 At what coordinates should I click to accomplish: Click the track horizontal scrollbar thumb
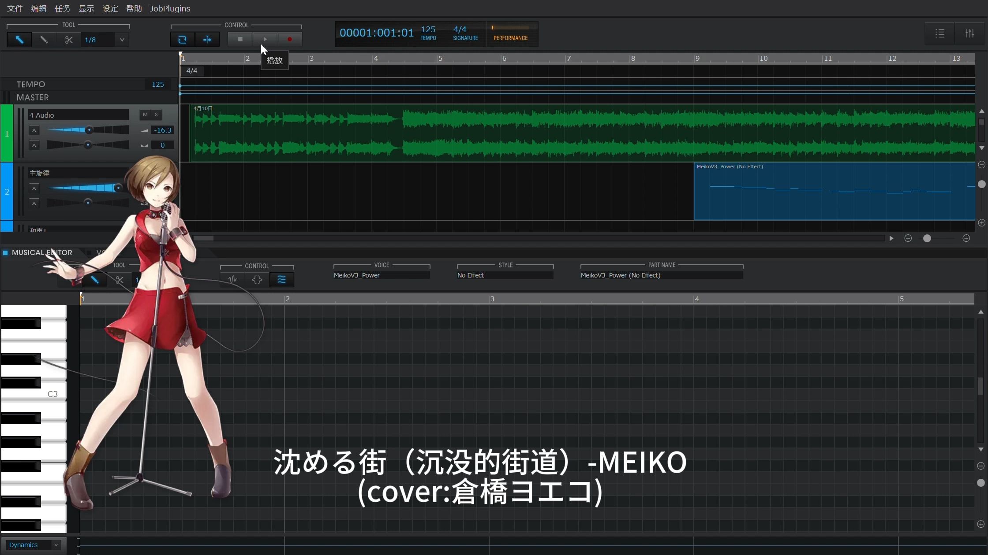coord(204,238)
